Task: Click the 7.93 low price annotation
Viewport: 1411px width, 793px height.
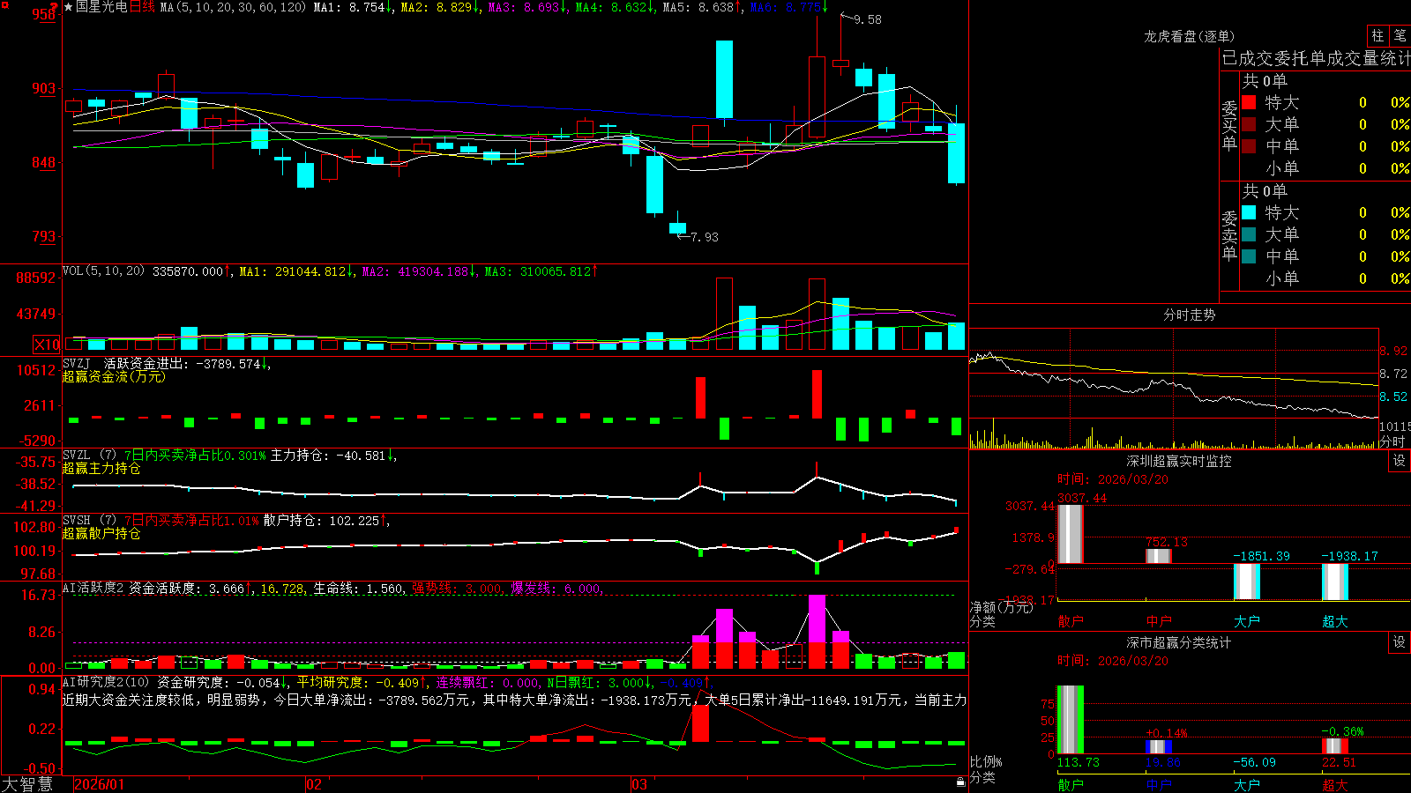Action: pos(705,237)
